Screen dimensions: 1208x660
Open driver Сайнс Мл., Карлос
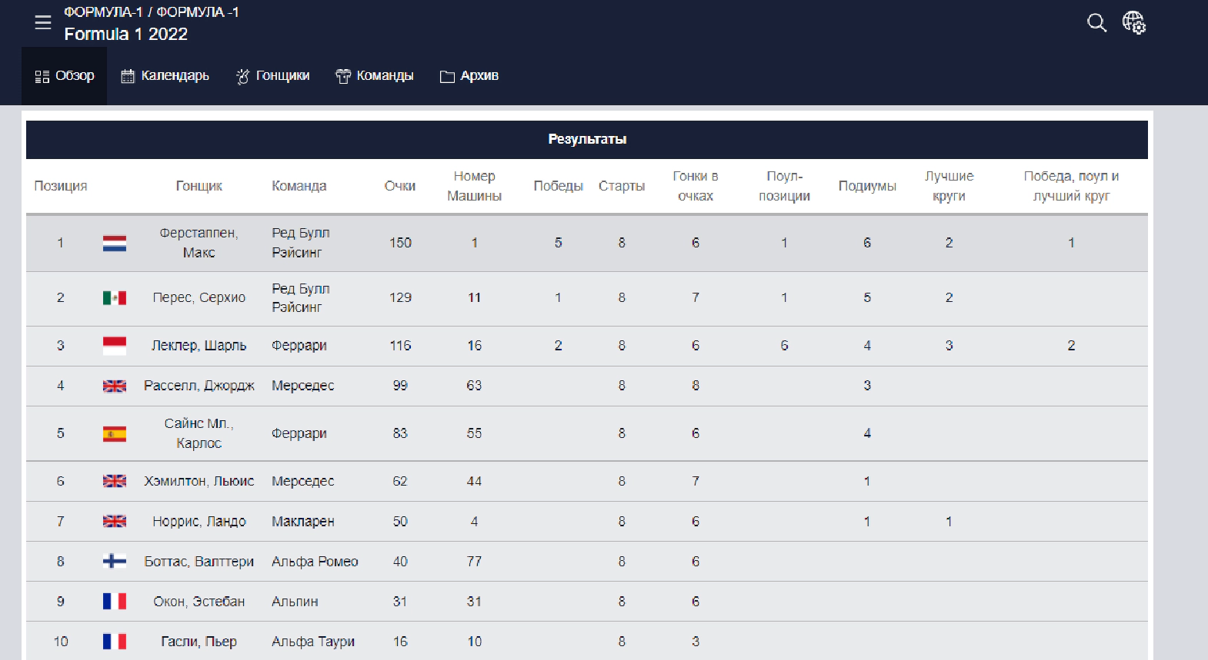pyautogui.click(x=199, y=433)
